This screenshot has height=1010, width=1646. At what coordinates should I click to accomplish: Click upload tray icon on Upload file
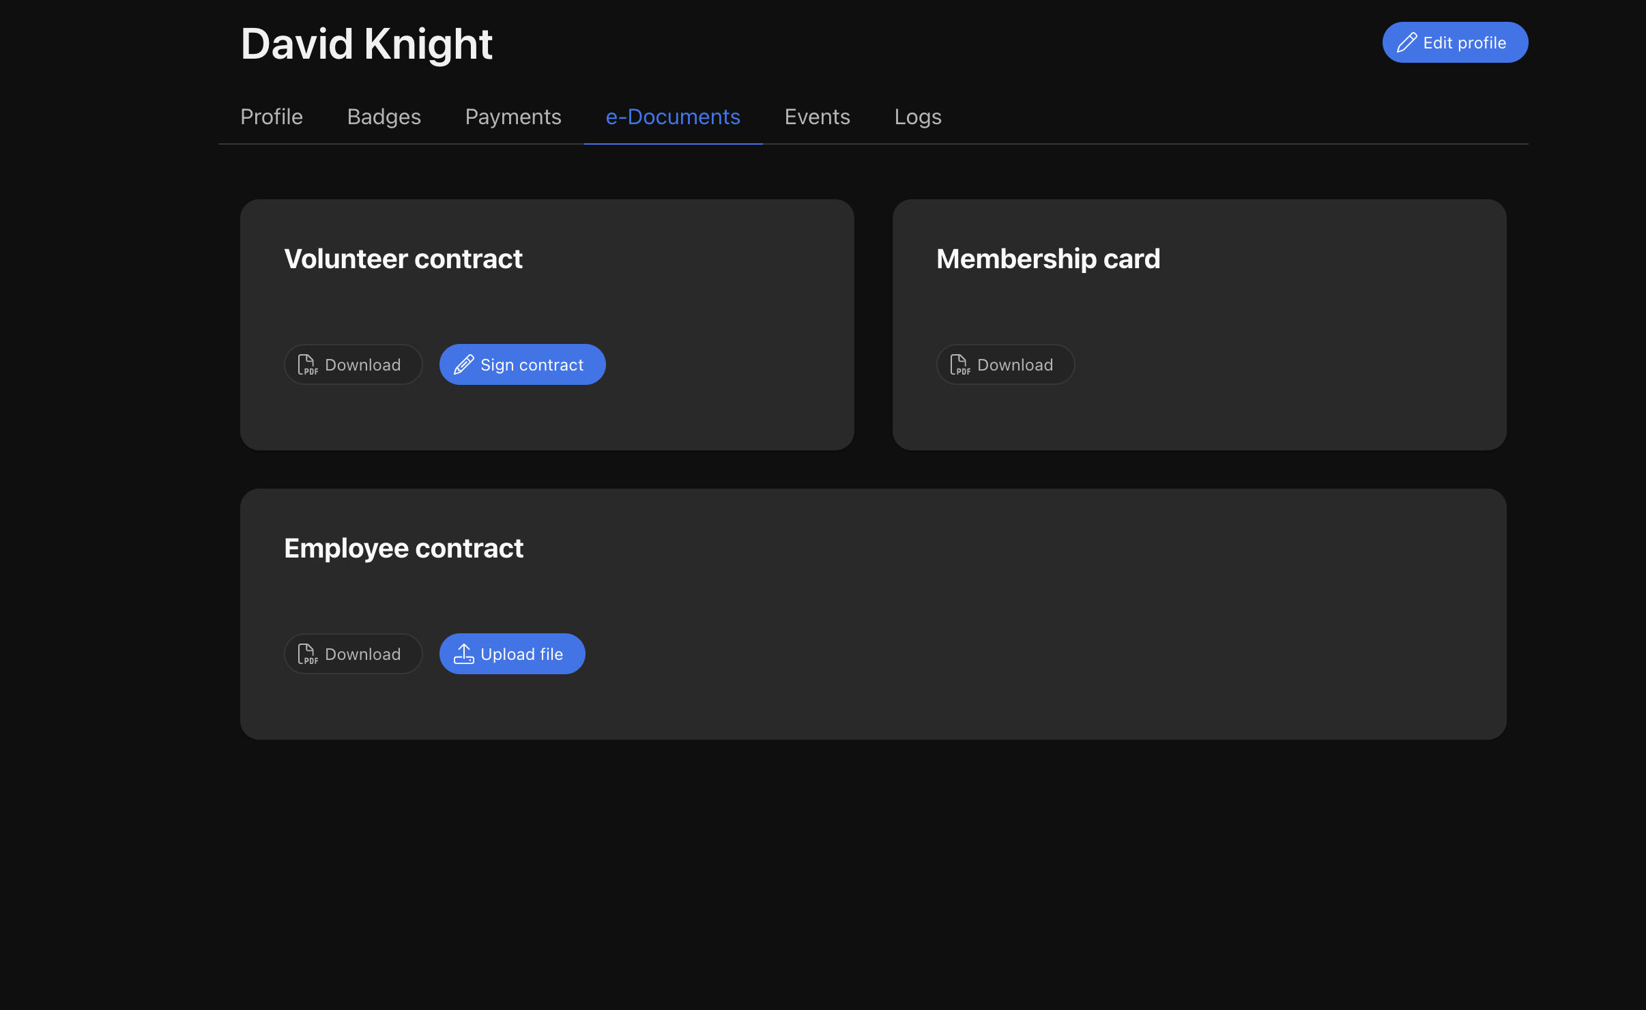point(464,654)
